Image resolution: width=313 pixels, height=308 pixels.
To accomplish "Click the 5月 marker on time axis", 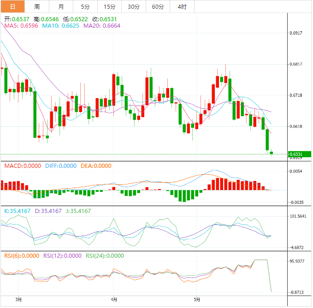I will [197, 300].
